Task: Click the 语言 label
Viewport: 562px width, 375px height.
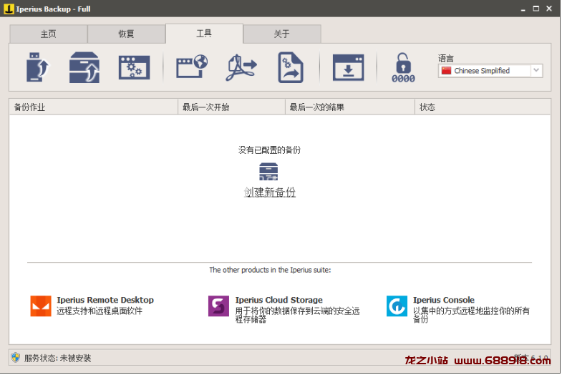Action: (x=446, y=59)
